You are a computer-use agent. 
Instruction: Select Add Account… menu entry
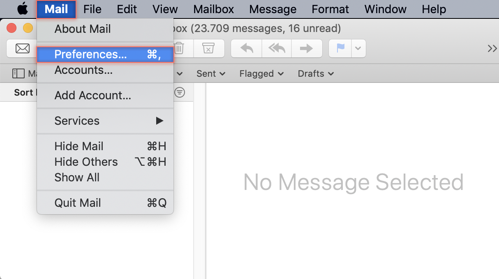point(105,96)
